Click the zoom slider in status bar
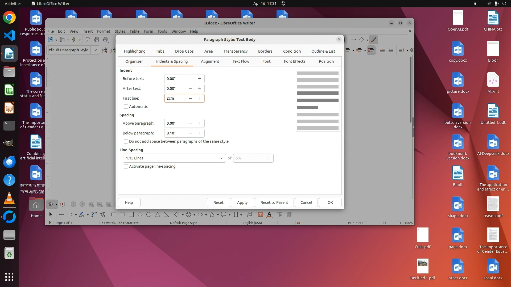The width and height of the screenshot is (511, 287). pos(384,223)
